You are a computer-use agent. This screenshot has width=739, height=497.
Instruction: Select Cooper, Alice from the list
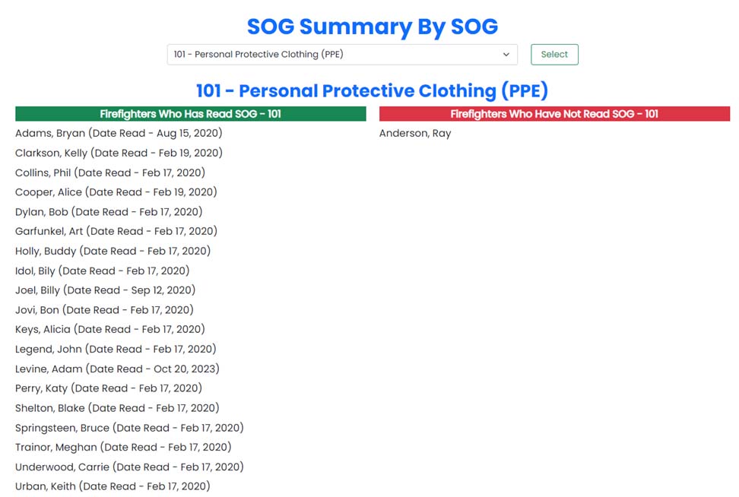pos(116,192)
